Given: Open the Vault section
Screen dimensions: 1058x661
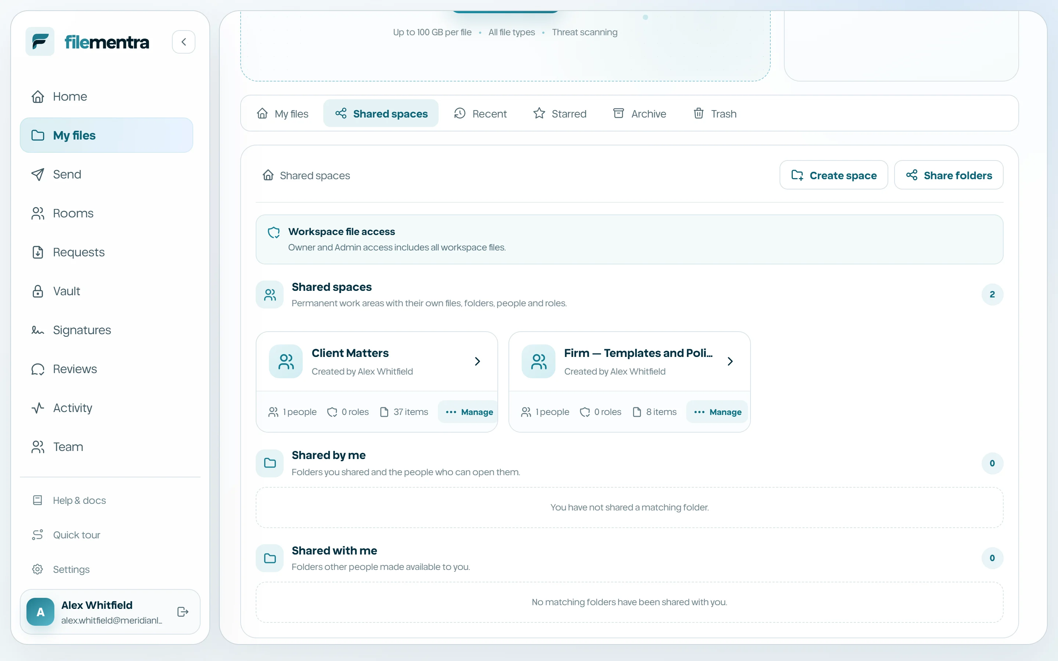Looking at the screenshot, I should 106,291.
